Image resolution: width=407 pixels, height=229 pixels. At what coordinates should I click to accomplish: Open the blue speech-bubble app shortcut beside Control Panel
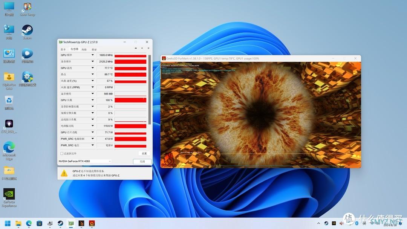[x=27, y=56]
